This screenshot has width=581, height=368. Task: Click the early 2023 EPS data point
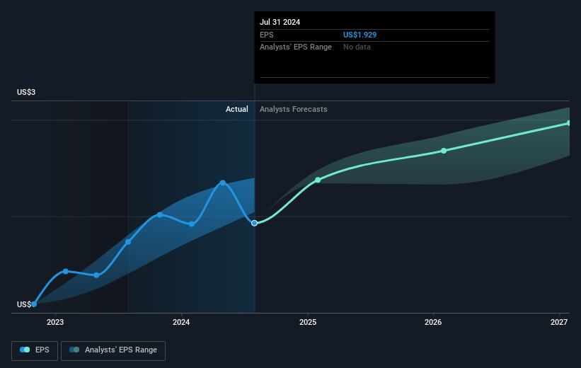[x=66, y=272]
